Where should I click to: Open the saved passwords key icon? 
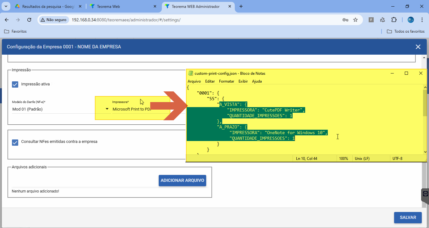coord(345,20)
